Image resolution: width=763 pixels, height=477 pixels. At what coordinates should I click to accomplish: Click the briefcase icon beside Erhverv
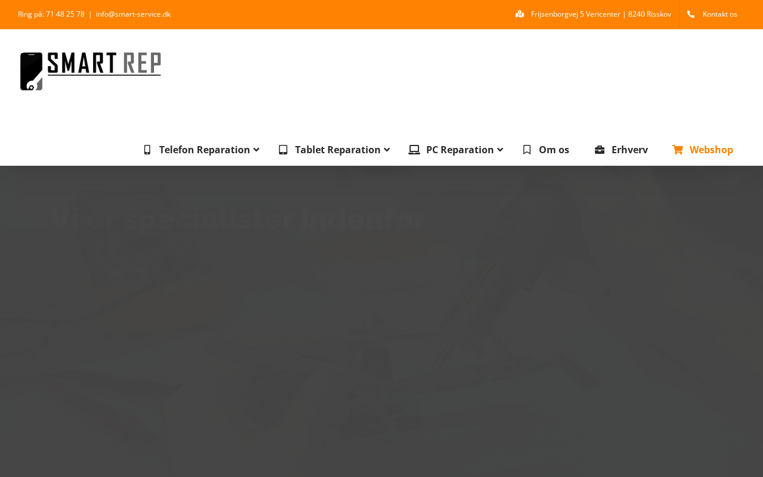tap(600, 150)
